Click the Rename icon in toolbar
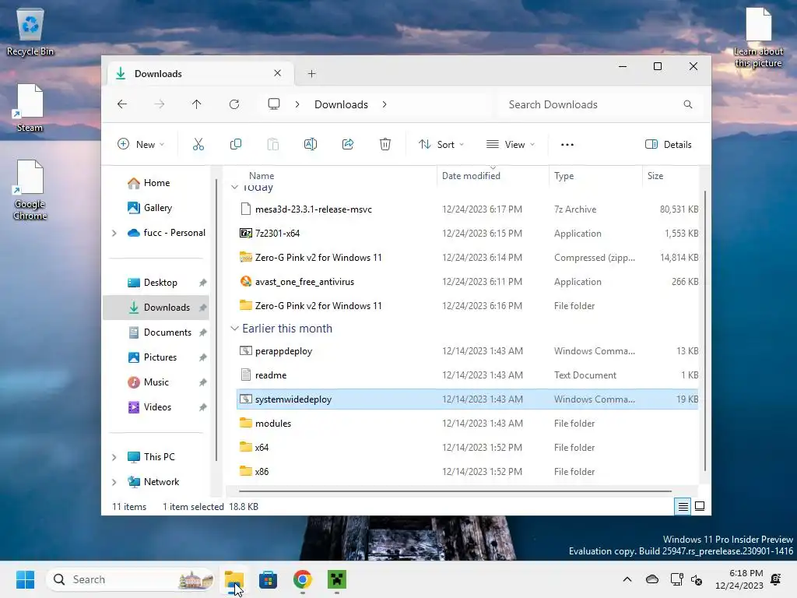 point(310,144)
